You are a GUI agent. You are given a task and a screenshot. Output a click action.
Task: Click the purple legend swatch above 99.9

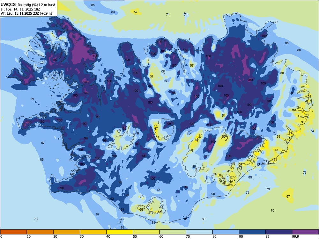(305, 232)
